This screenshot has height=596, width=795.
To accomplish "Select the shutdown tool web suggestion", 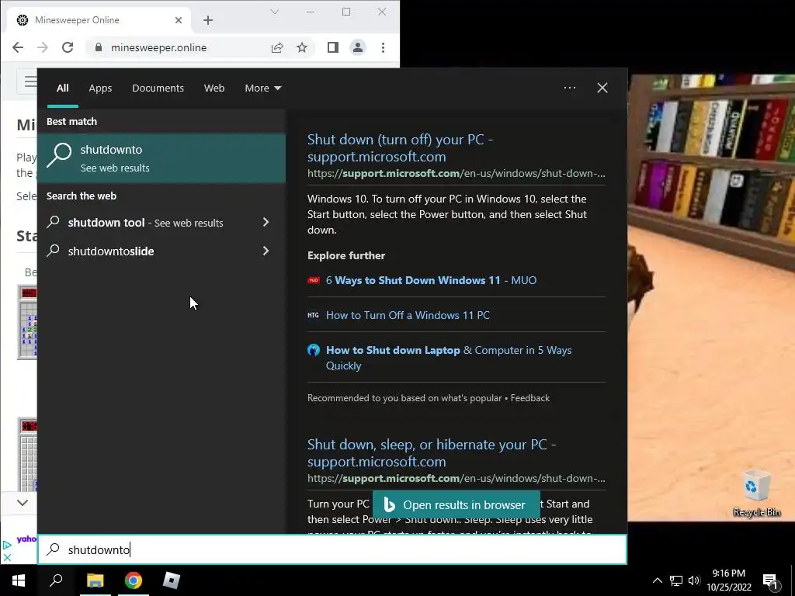I will pos(145,223).
